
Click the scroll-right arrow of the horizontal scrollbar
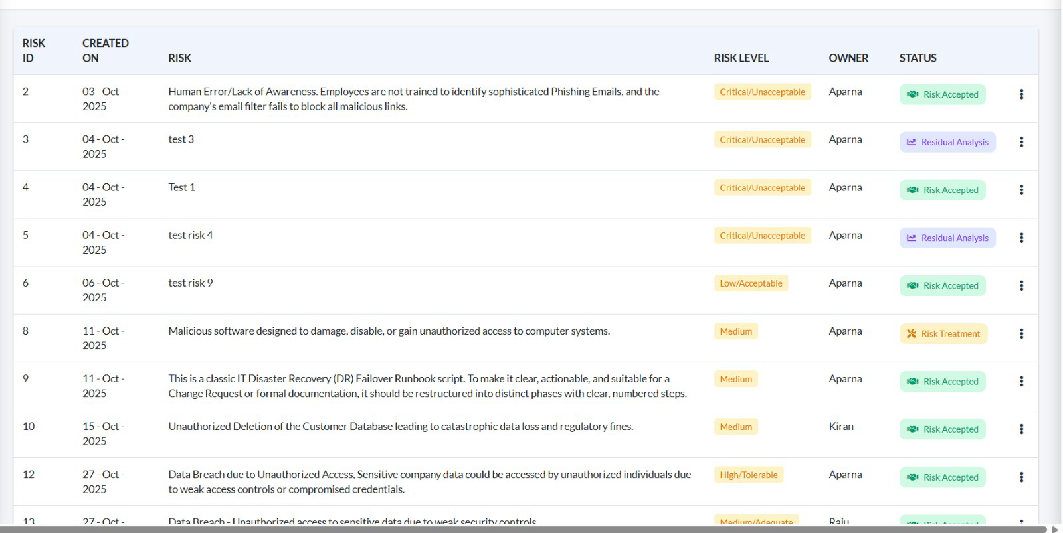coord(1055,529)
